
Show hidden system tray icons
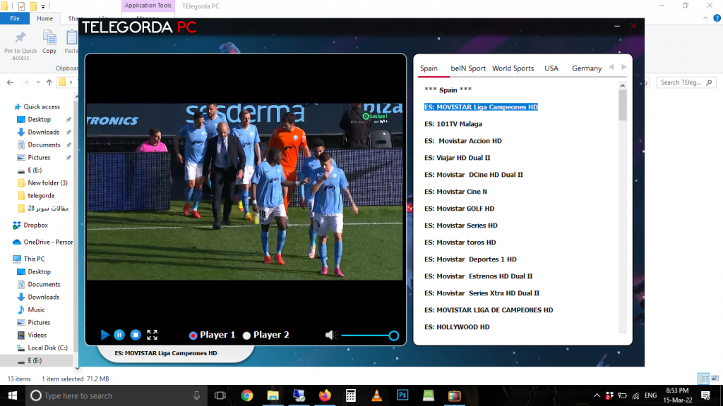[x=597, y=395]
